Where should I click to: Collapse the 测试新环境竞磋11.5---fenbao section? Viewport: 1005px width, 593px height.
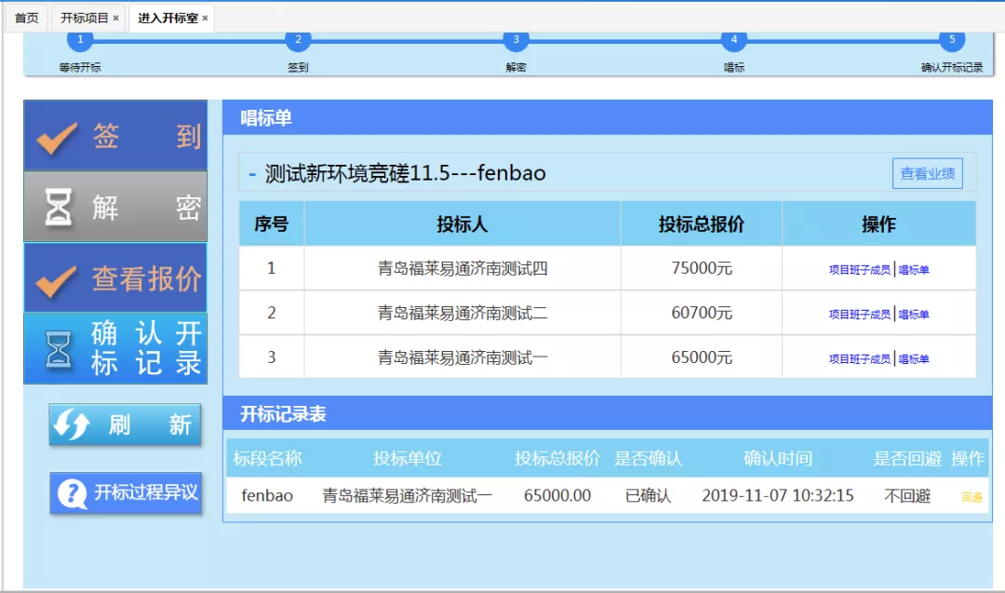click(252, 173)
